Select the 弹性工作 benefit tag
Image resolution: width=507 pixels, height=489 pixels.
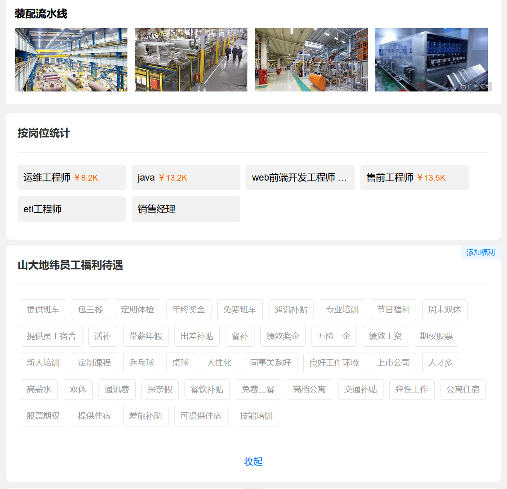pos(412,390)
